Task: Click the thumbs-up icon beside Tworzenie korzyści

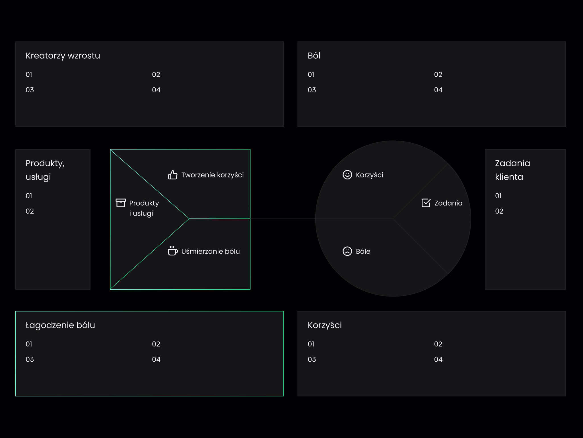Action: pyautogui.click(x=172, y=175)
